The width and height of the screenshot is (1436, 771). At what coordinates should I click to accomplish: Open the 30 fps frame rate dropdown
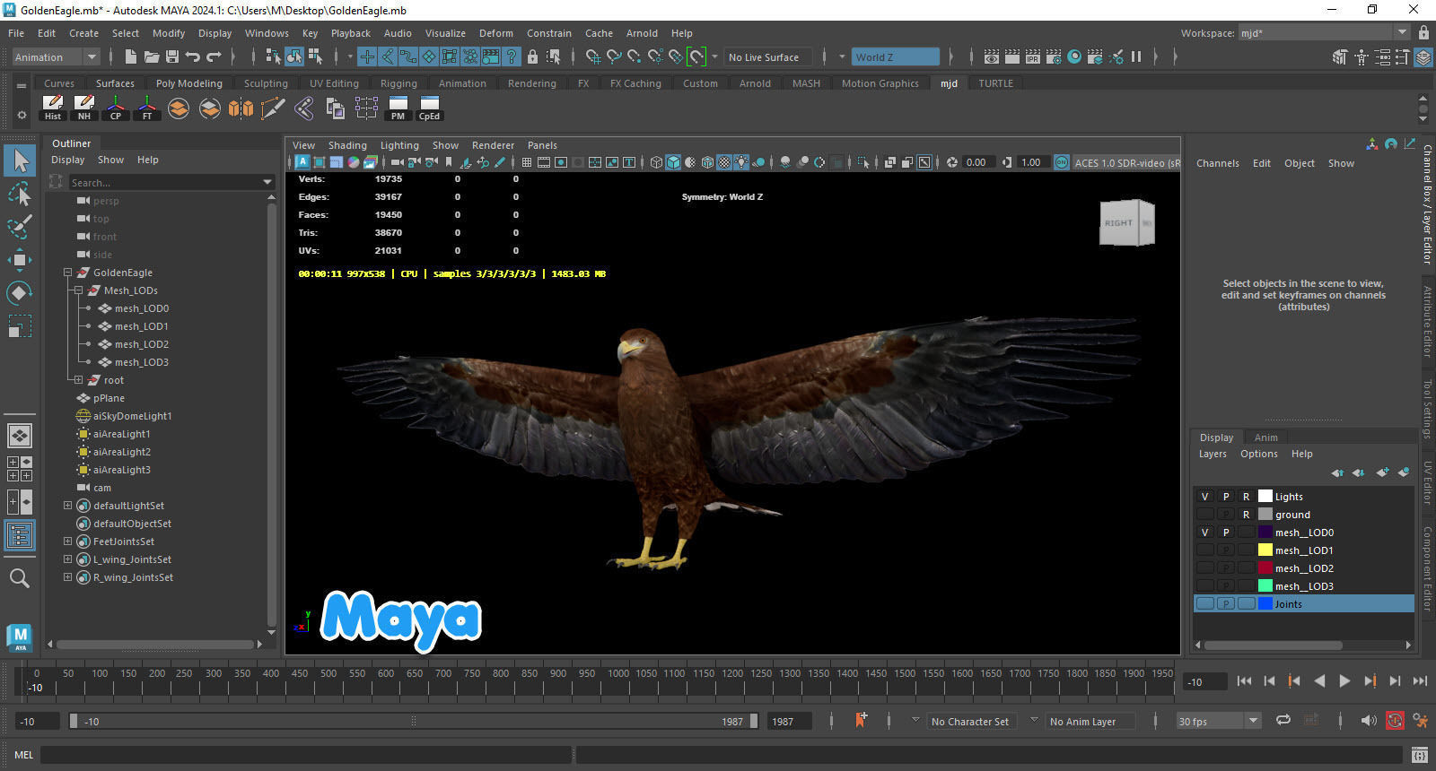point(1219,721)
